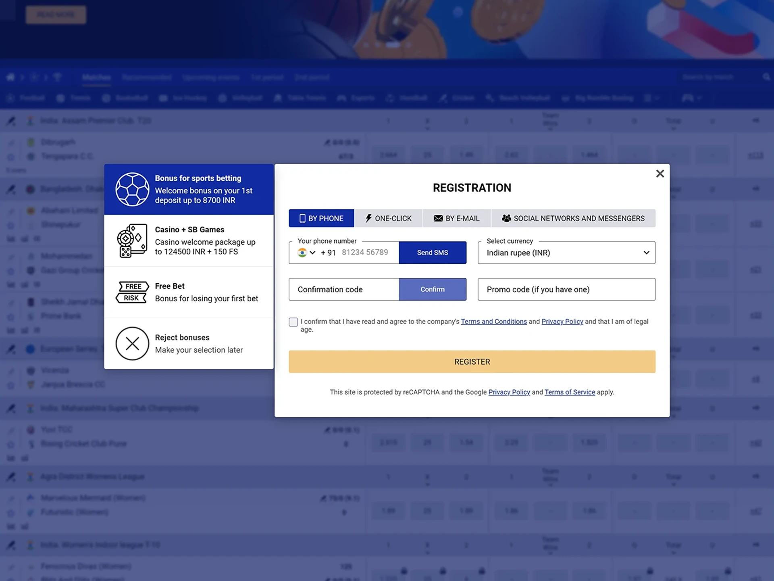Click the Confirm button
Viewport: 774px width, 581px height.
[x=433, y=289]
